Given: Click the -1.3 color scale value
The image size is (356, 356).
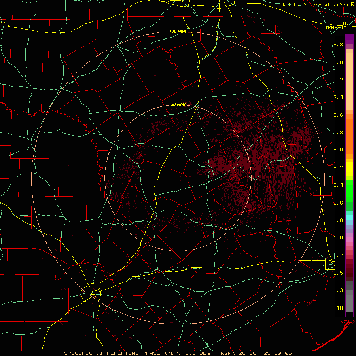Looking at the screenshot, I should click(337, 290).
